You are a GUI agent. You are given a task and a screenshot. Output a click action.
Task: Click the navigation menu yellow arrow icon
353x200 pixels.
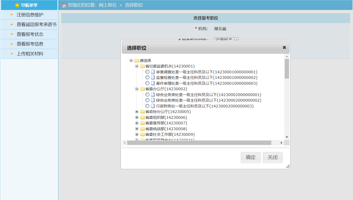pos(17,5)
